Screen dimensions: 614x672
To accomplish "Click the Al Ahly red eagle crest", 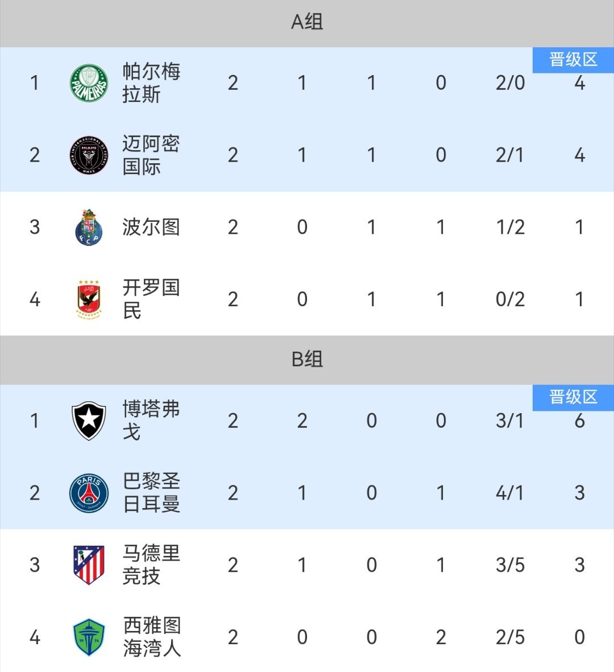I will click(89, 299).
